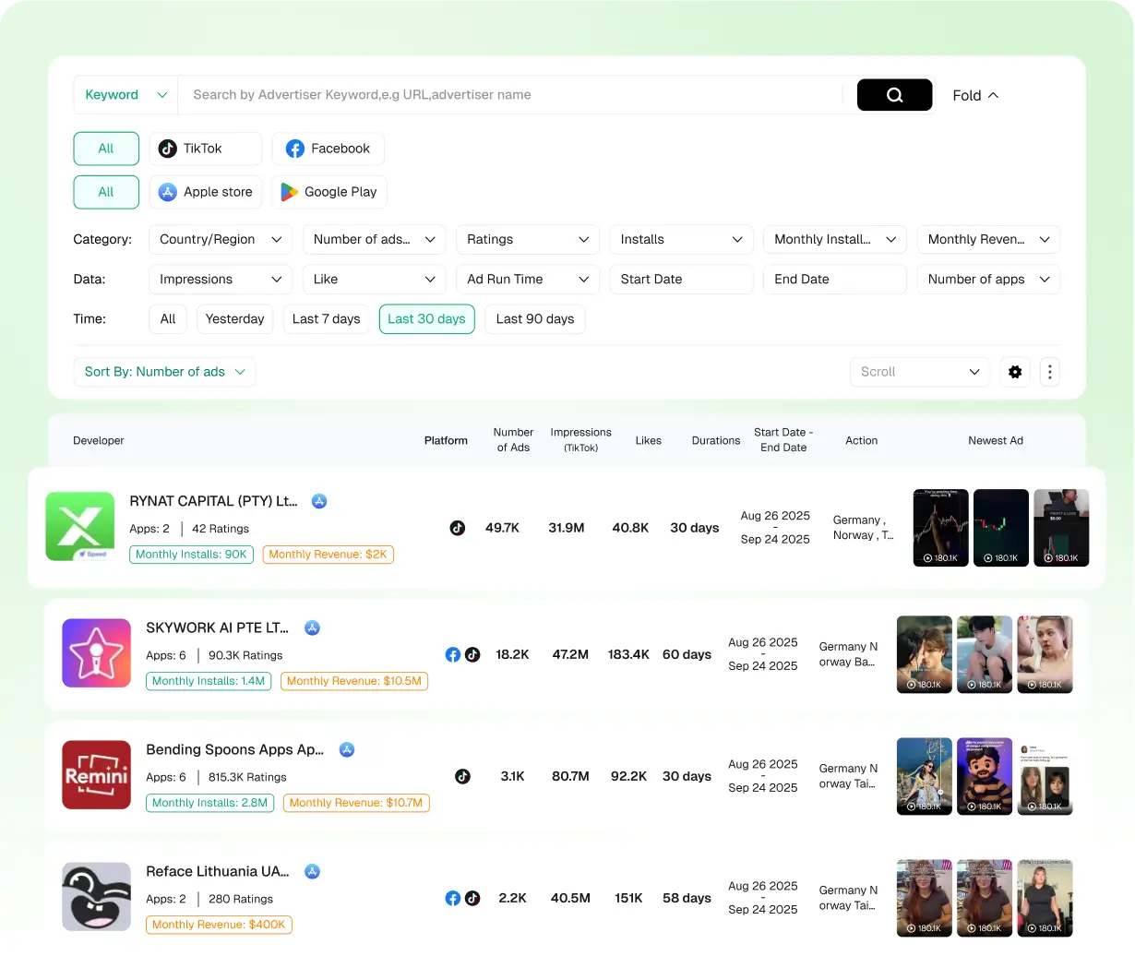Open the column settings gear icon
Viewport: 1135px width, 956px height.
tap(1015, 372)
